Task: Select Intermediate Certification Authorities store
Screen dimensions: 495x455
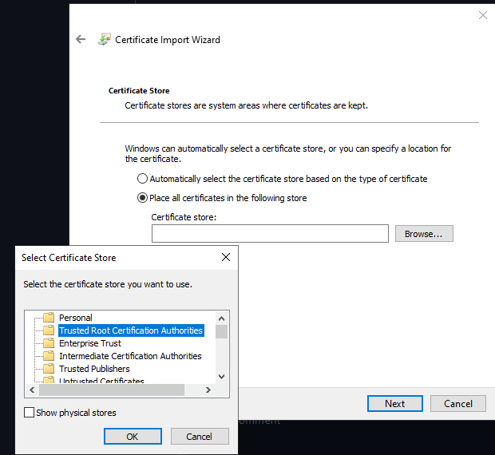Action: tap(130, 356)
